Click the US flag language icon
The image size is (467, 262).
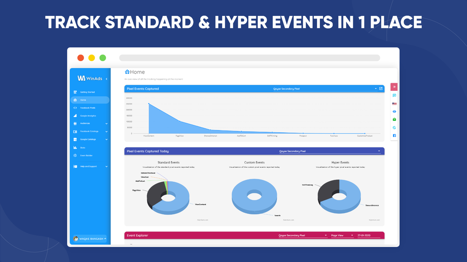pyautogui.click(x=394, y=104)
